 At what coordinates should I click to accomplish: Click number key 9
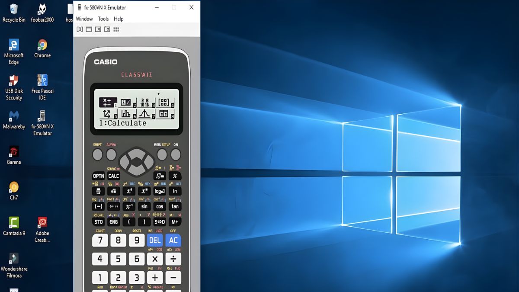(137, 240)
